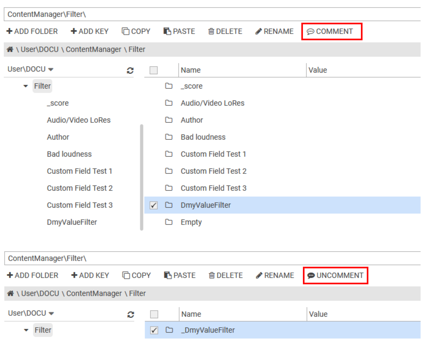The image size is (421, 344).
Task: Tick the select-all checkbox in the upper table header
Action: coord(154,70)
